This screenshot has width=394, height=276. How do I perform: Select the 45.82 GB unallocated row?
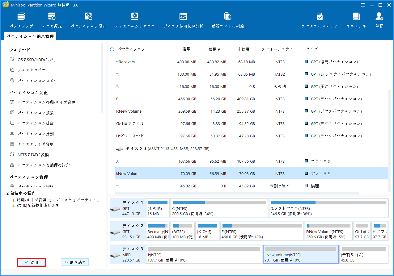pyautogui.click(x=252, y=186)
